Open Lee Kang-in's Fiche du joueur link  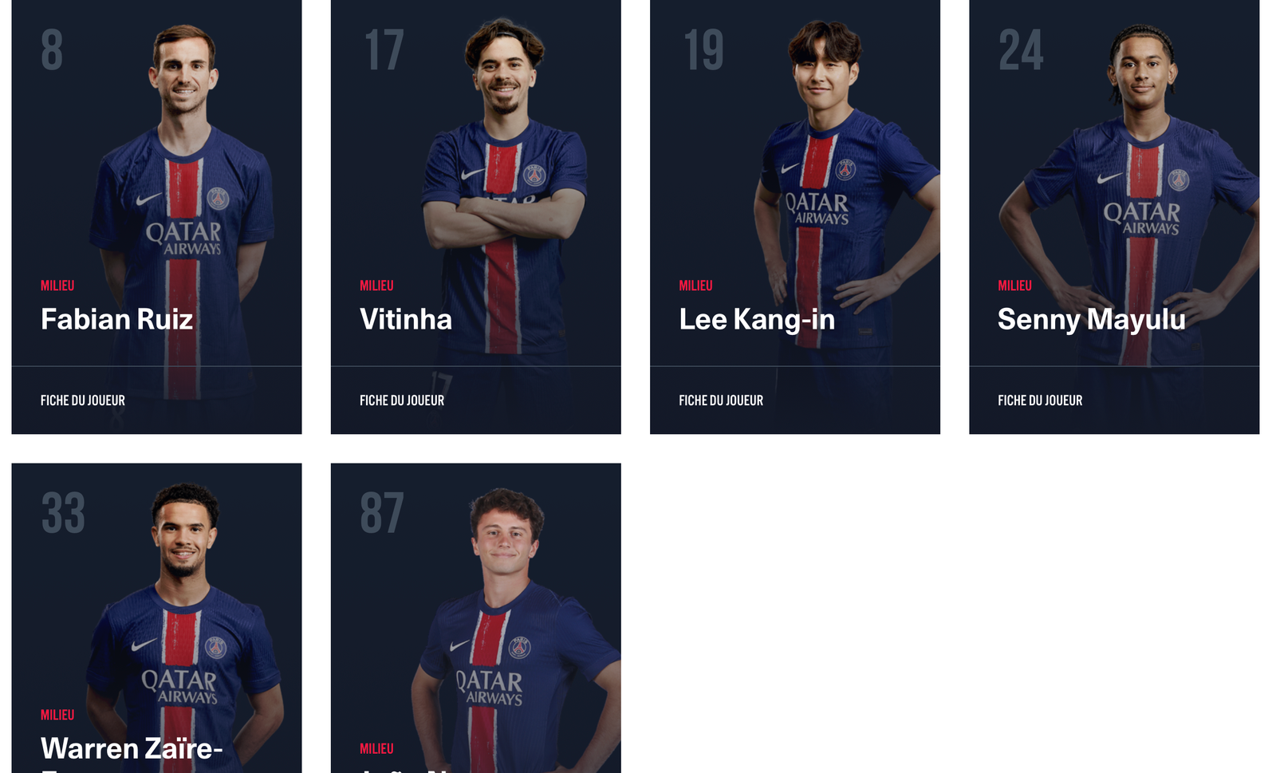tap(721, 400)
